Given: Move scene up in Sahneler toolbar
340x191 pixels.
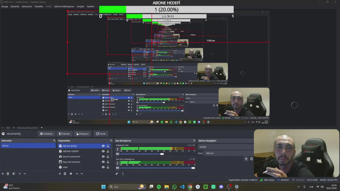Looking at the screenshot, I should click(x=20, y=174).
